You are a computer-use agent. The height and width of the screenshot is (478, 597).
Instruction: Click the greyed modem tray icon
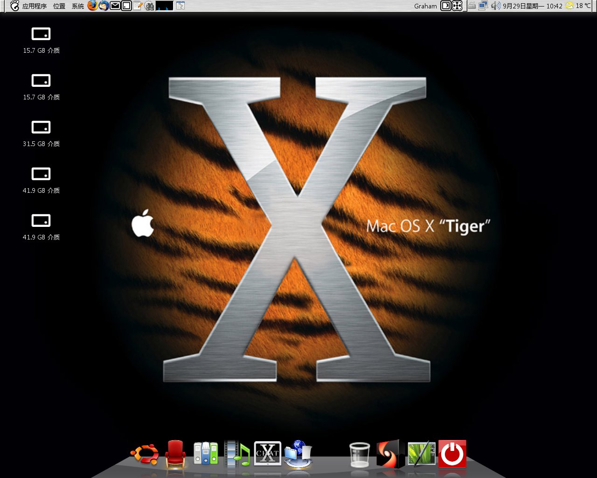(472, 6)
